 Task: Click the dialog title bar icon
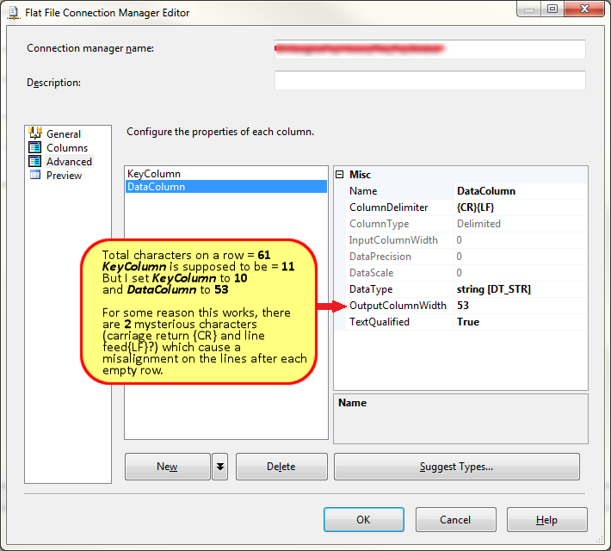click(x=14, y=13)
